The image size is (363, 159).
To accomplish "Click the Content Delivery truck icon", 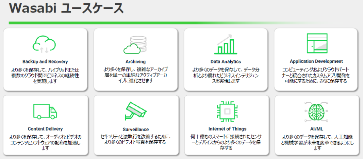I will 45,111.
